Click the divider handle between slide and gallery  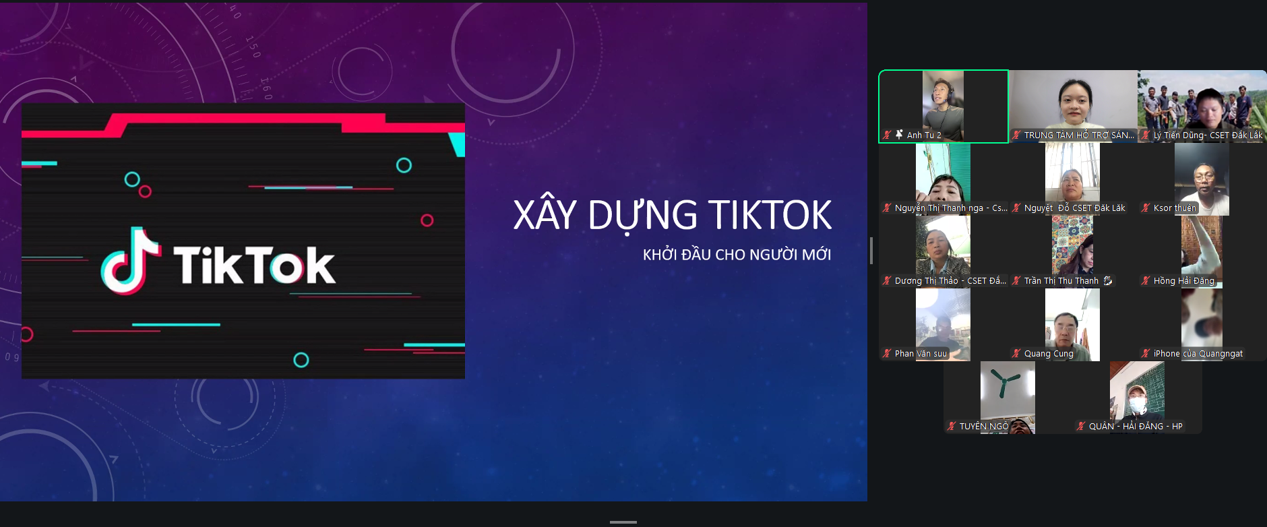click(871, 251)
